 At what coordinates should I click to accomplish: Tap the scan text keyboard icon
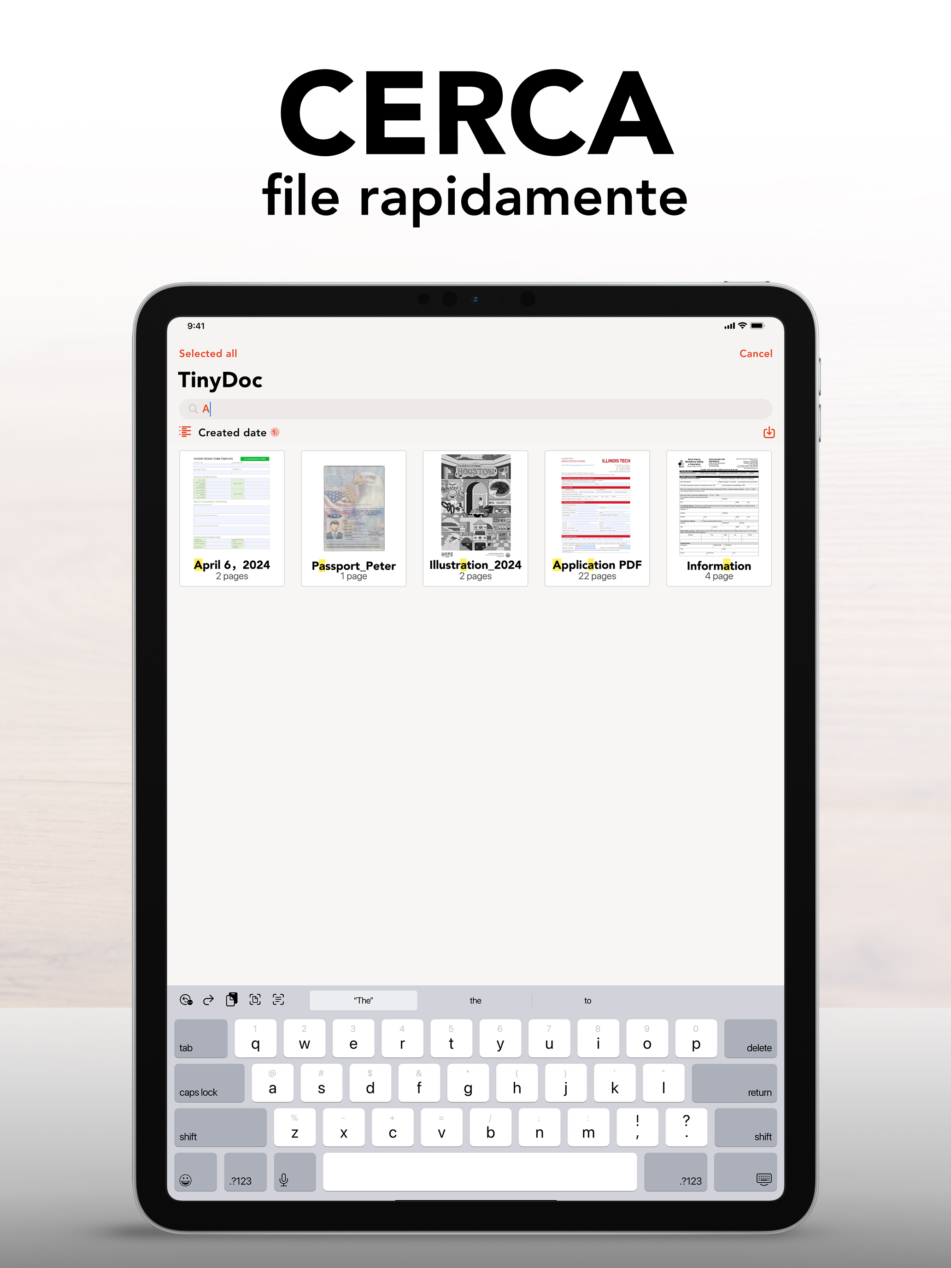tap(279, 1000)
